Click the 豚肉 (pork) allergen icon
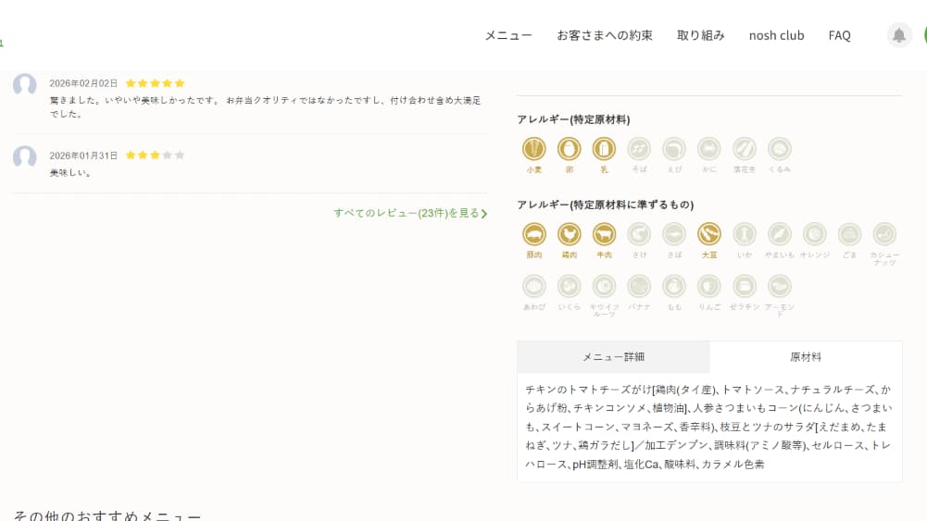The height and width of the screenshot is (521, 927). click(533, 234)
